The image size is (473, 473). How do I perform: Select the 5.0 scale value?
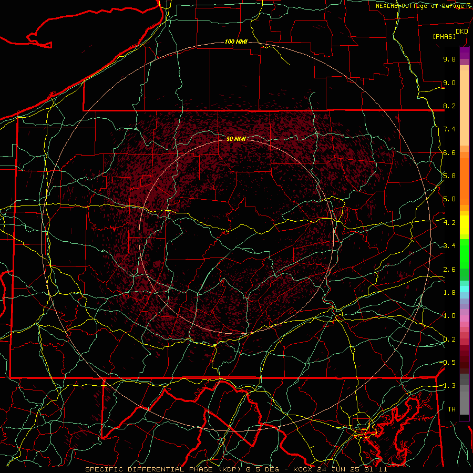449,199
